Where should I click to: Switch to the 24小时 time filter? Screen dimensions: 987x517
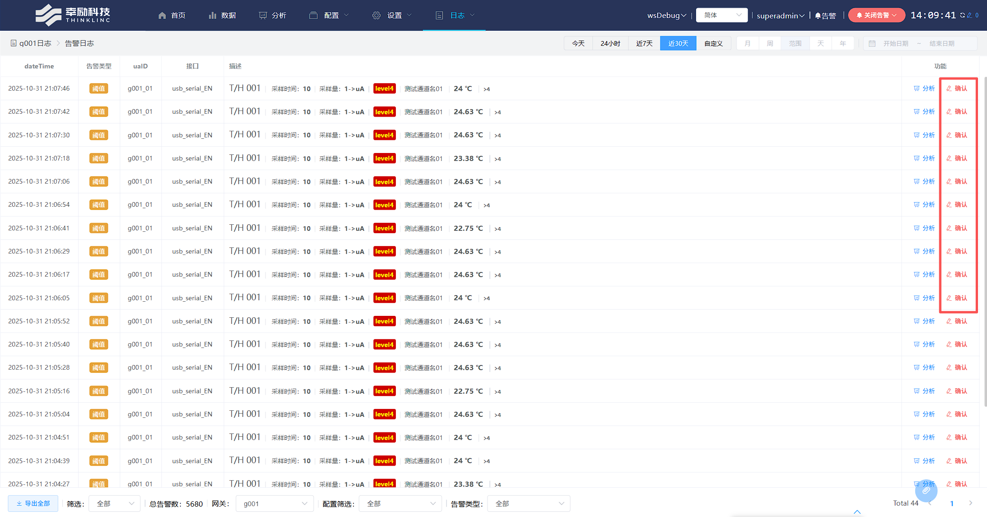610,43
